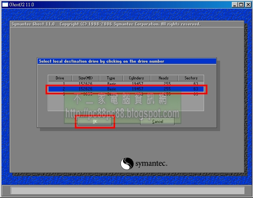Close the Ghost32 11.0 window

tap(248, 5)
